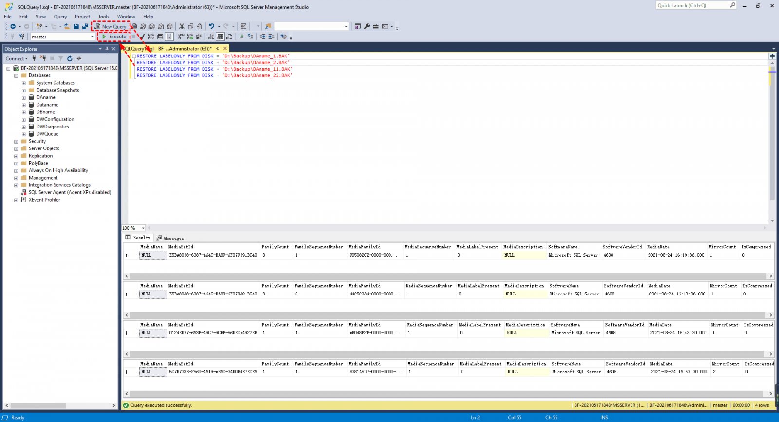
Task: Click in the Quick Launch search box
Action: [692, 6]
